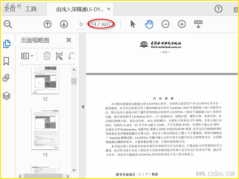
Task: Open the layers panel
Action: (6, 96)
